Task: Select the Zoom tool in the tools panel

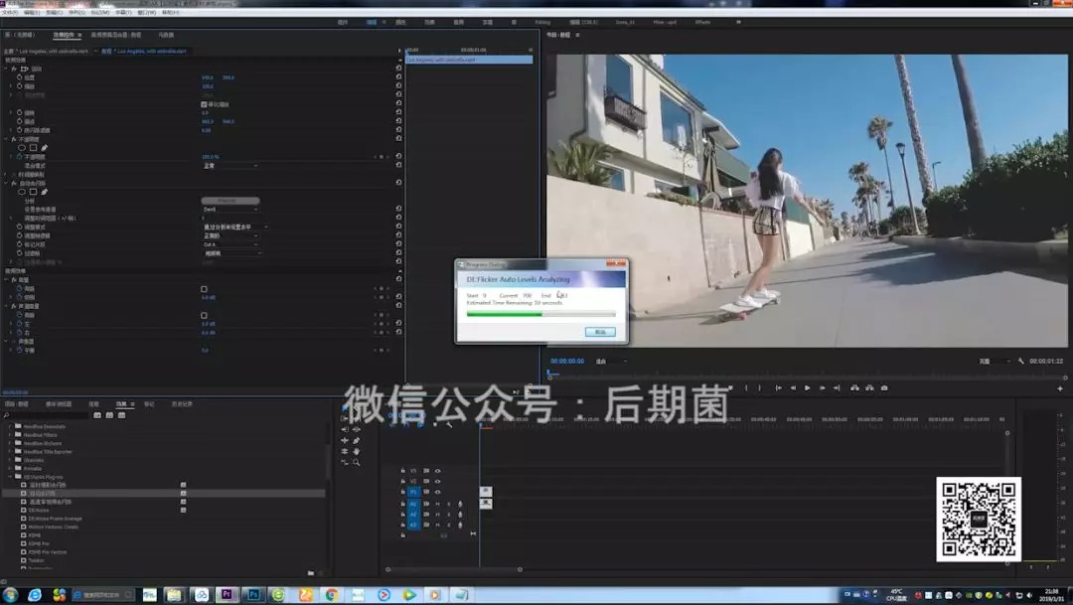Action: (357, 462)
